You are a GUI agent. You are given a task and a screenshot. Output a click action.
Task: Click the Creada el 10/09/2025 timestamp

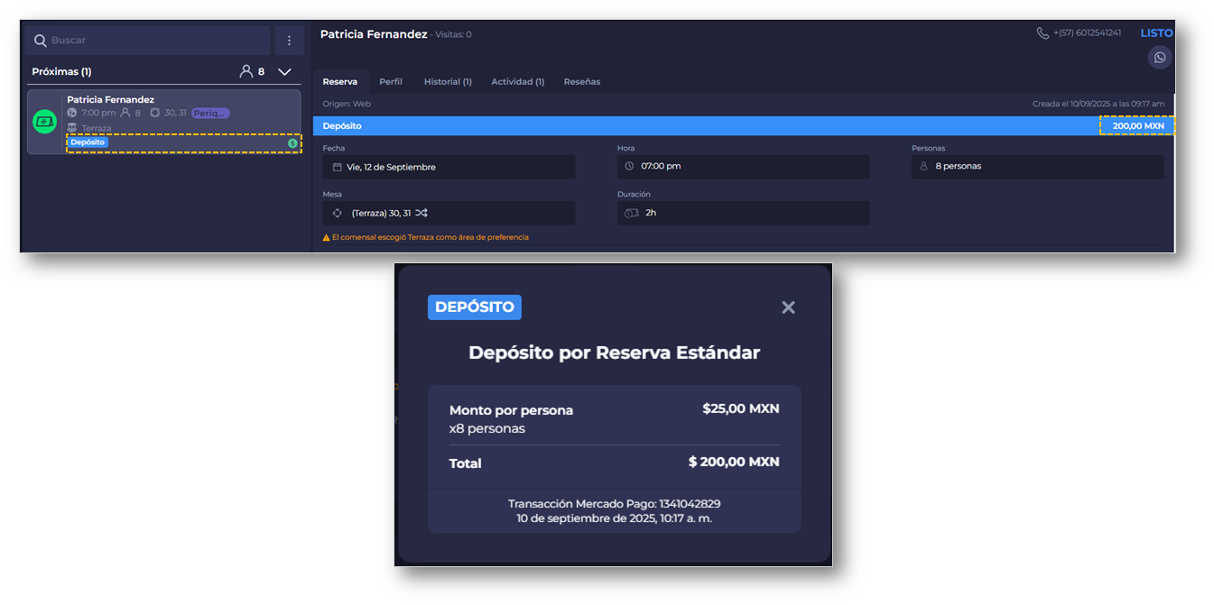[x=1098, y=104]
